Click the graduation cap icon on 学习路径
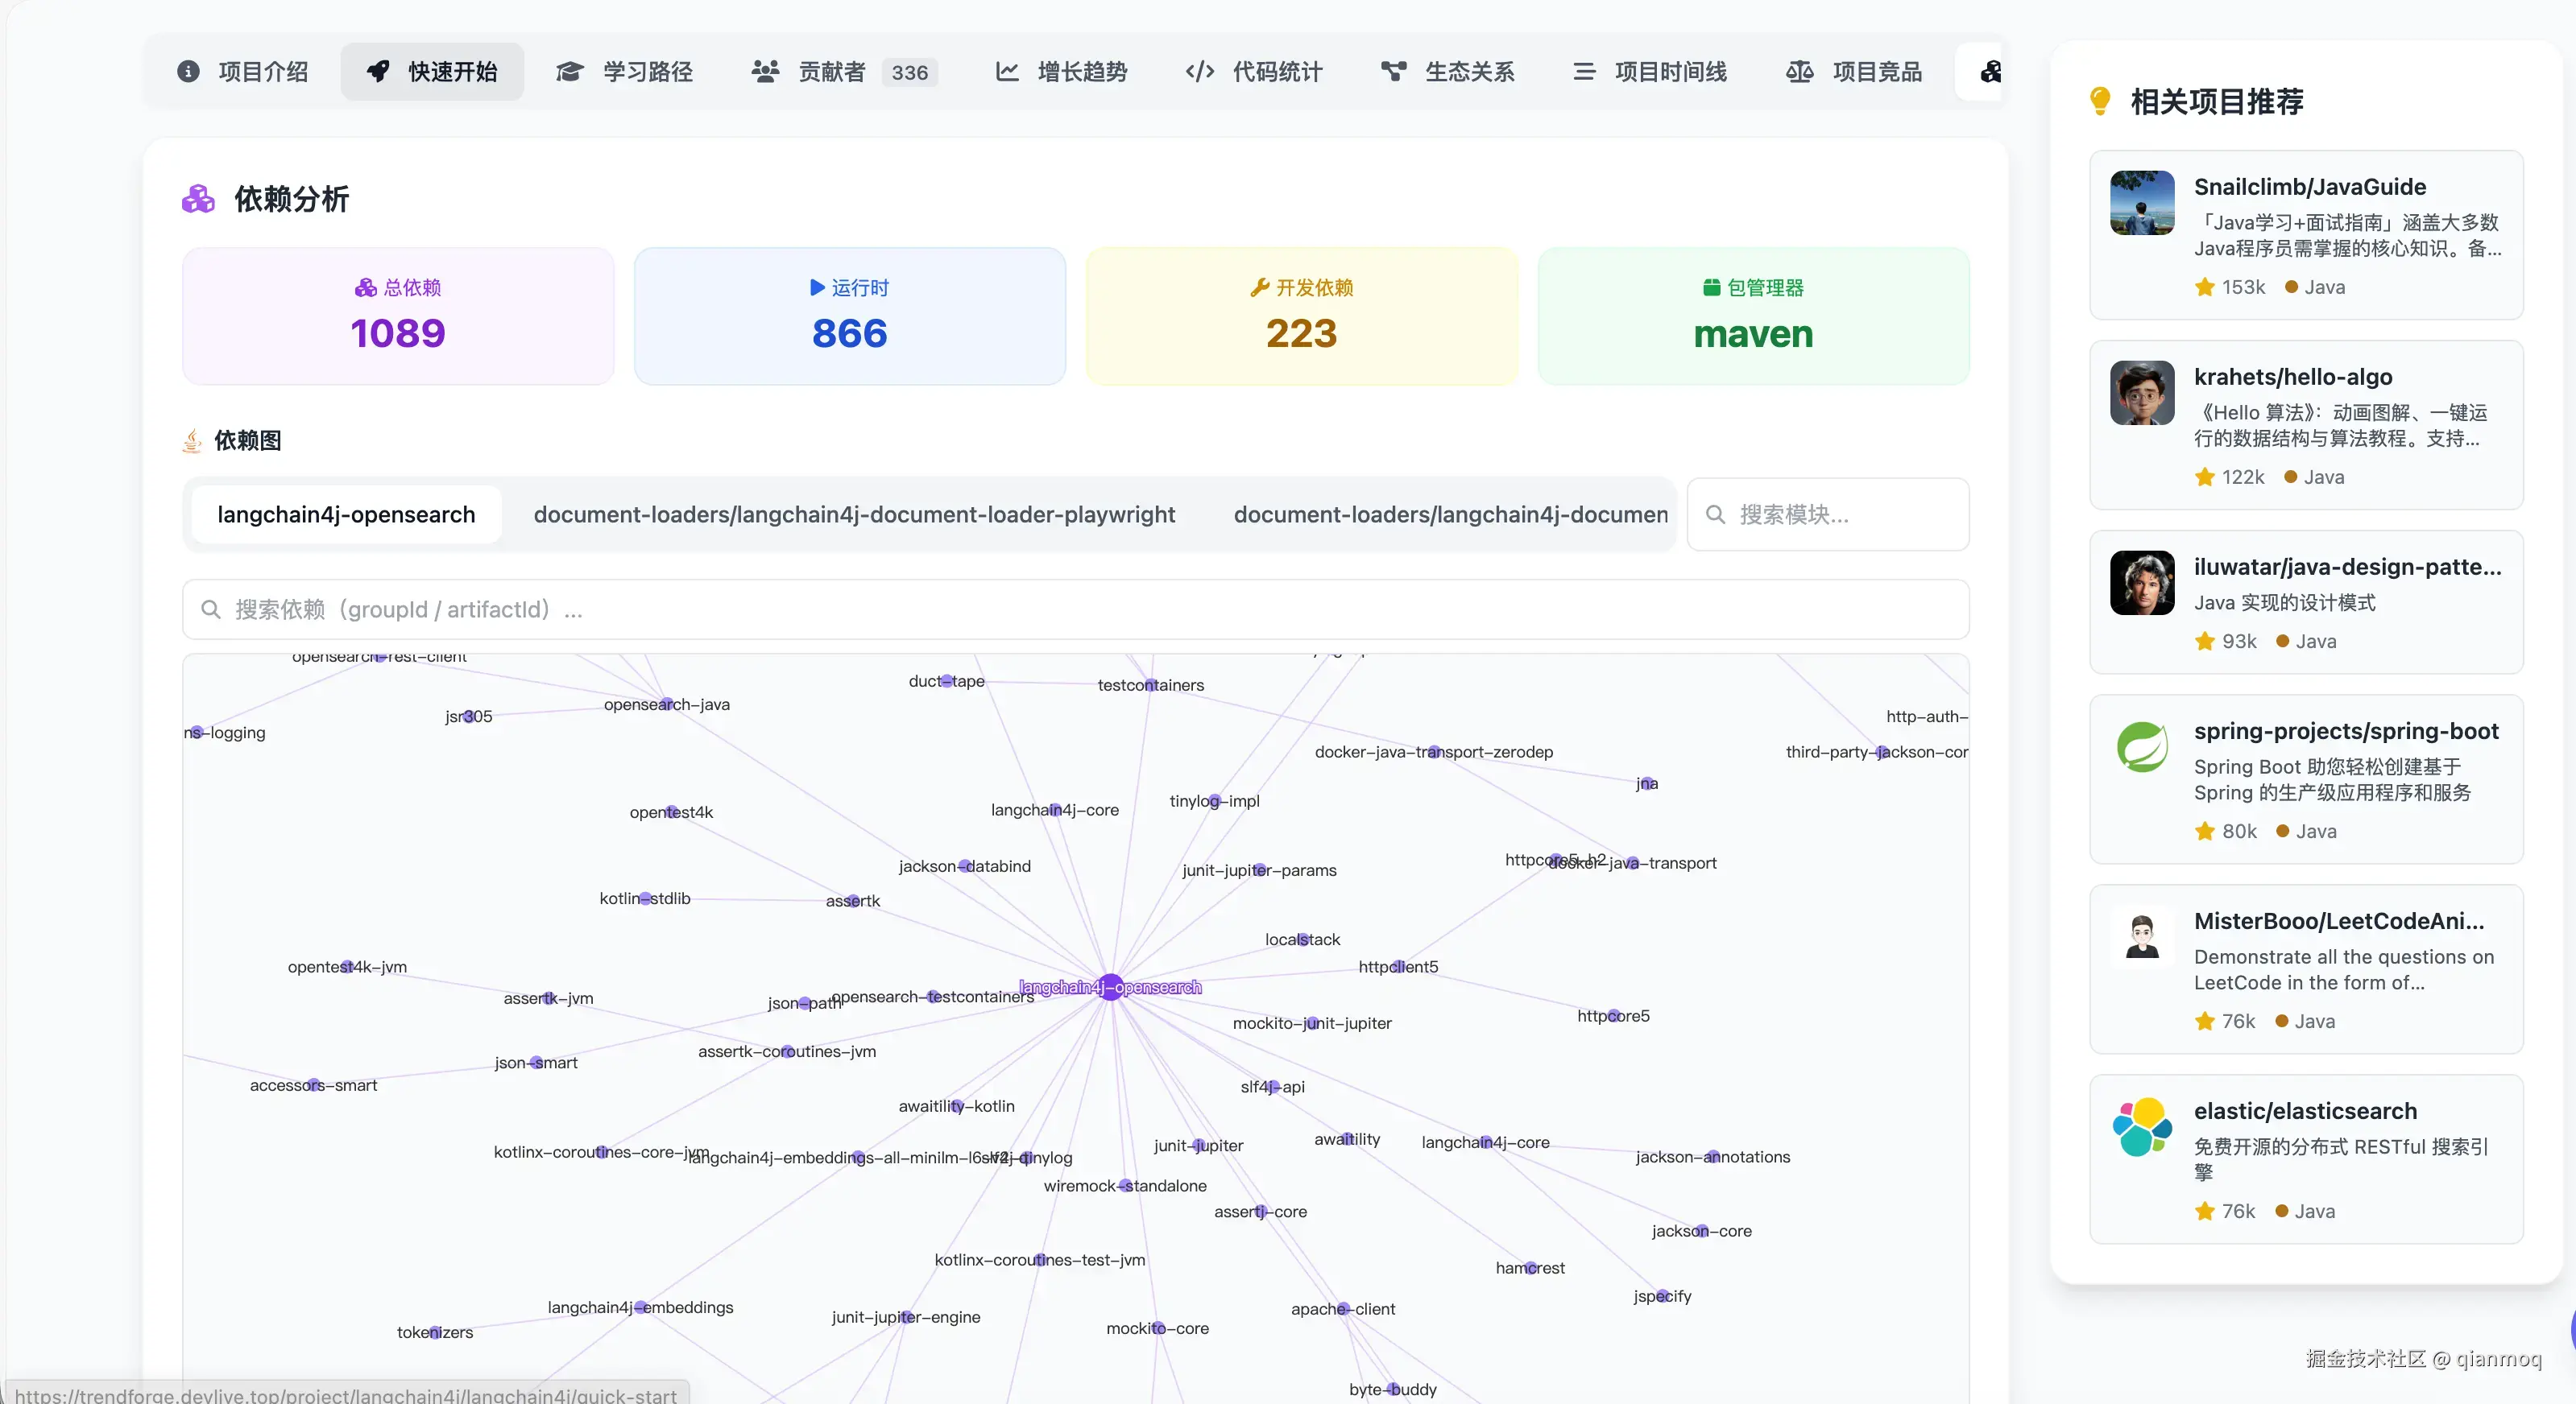Viewport: 2576px width, 1404px height. 569,71
